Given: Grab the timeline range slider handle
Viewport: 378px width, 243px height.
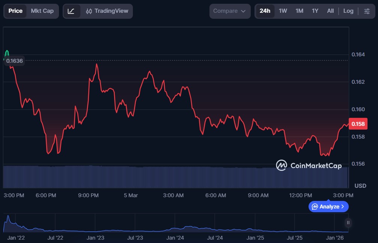Looking at the screenshot, I should point(348,223).
